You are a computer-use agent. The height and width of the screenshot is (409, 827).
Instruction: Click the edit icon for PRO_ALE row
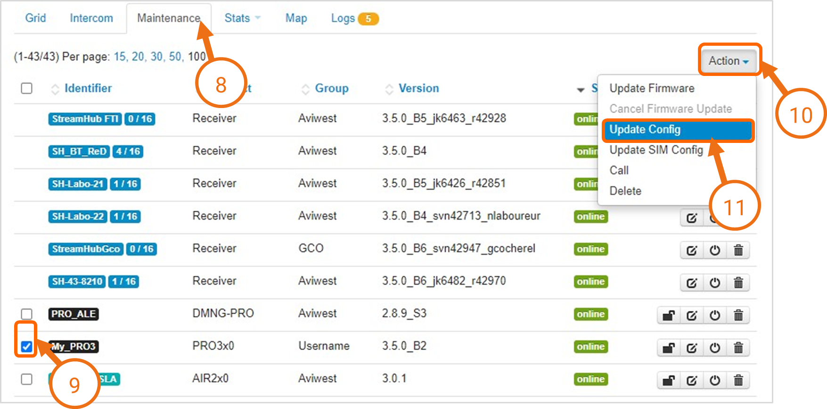point(691,316)
